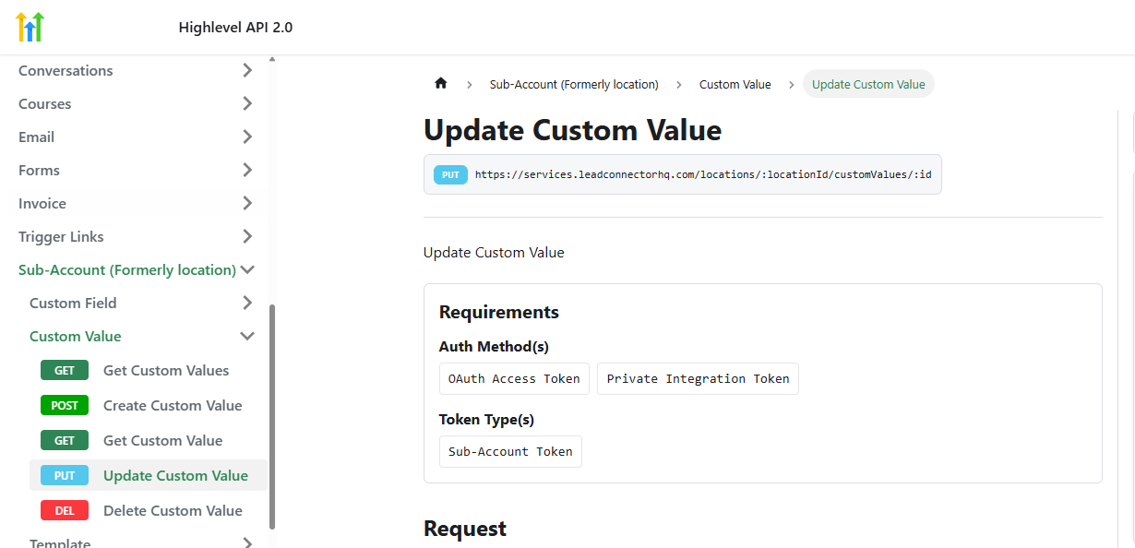
Task: Collapse Sub-Account (Formerly location) section
Action: pyautogui.click(x=247, y=270)
